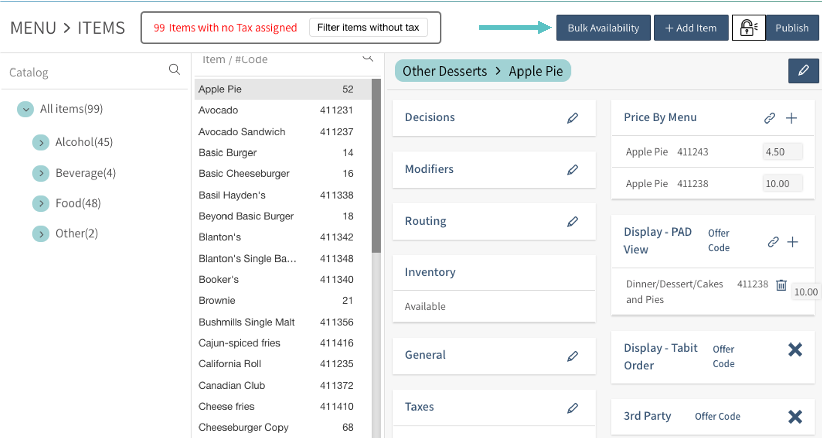Click the Routing pencil edit icon
Image resolution: width=823 pixels, height=439 pixels.
tap(573, 221)
